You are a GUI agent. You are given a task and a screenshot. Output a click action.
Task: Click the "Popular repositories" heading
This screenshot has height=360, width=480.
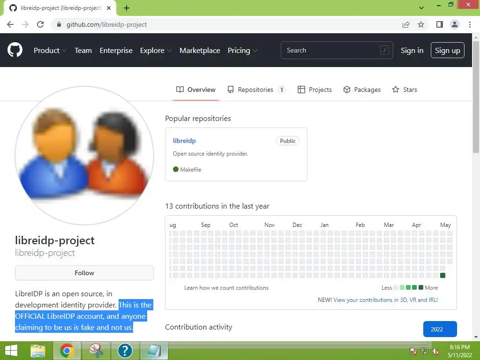(198, 119)
